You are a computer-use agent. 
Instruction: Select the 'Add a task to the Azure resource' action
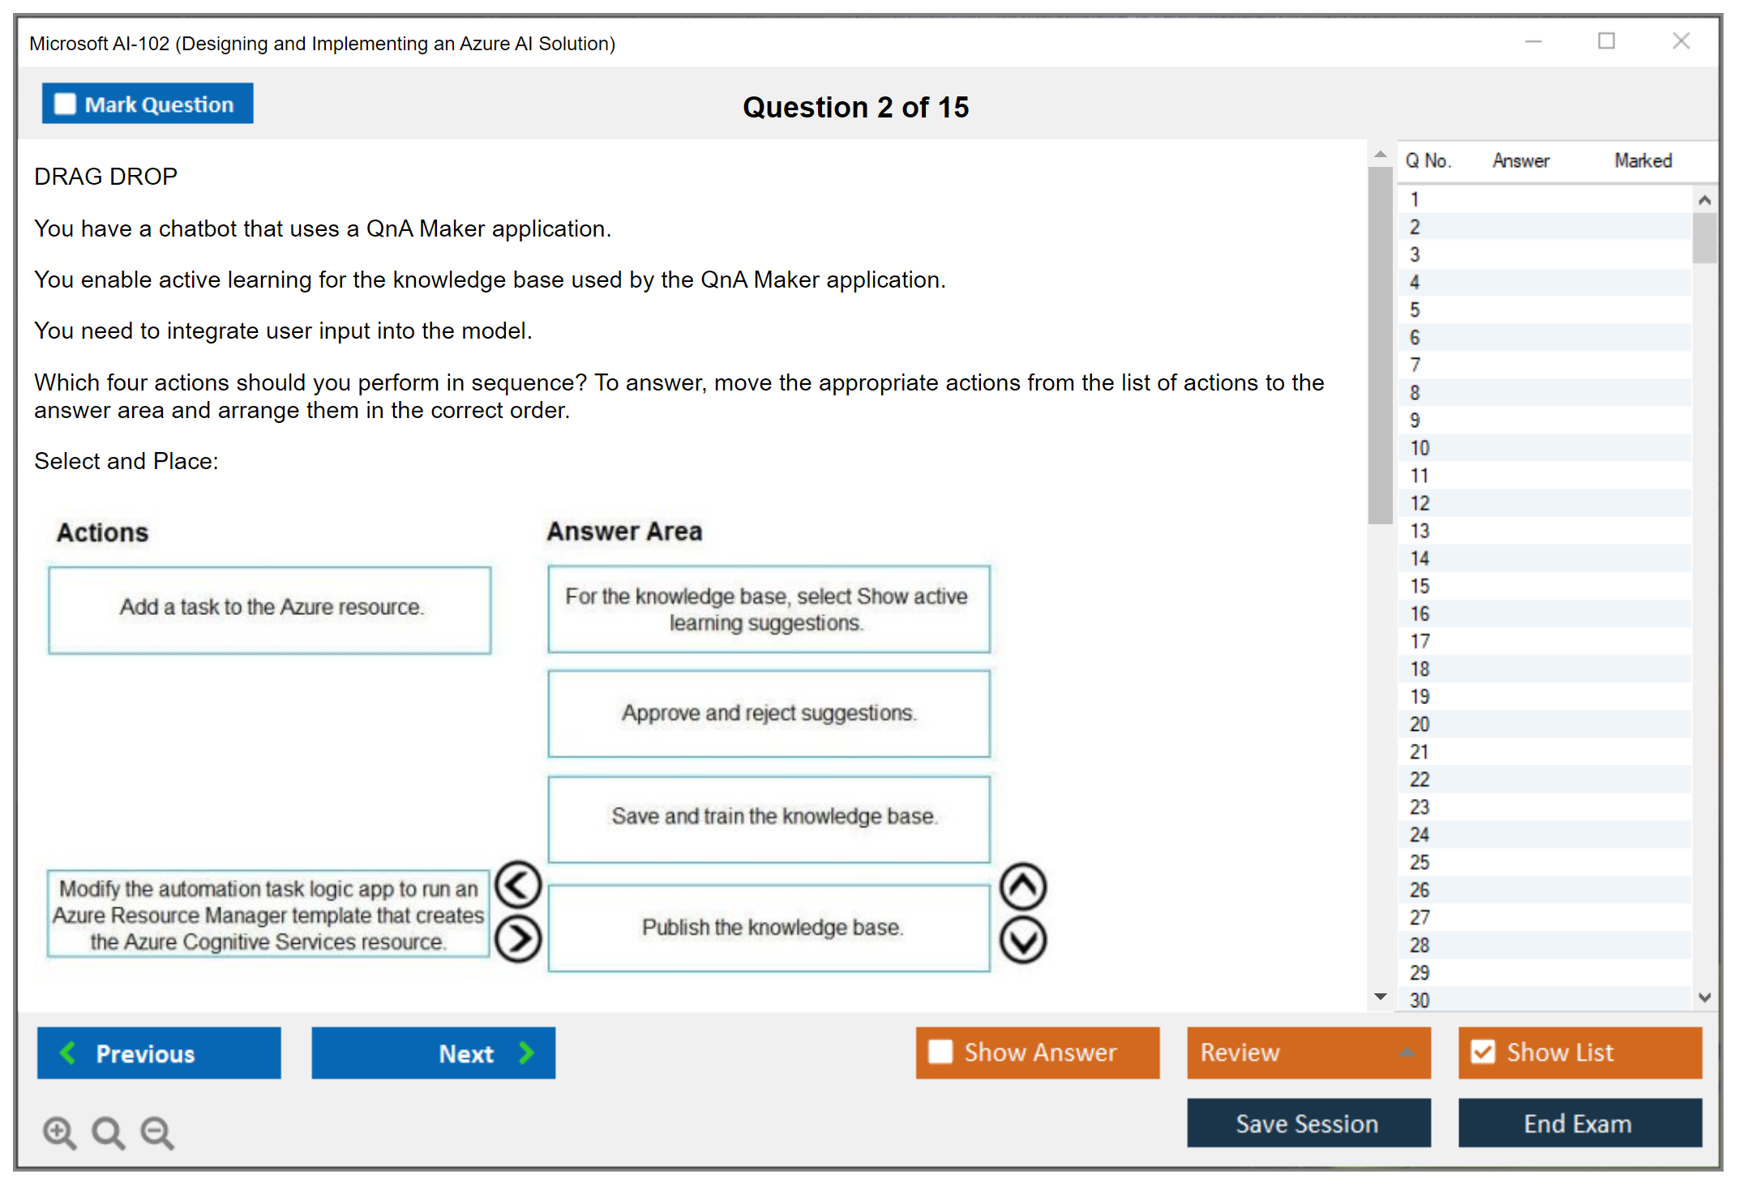pyautogui.click(x=270, y=608)
